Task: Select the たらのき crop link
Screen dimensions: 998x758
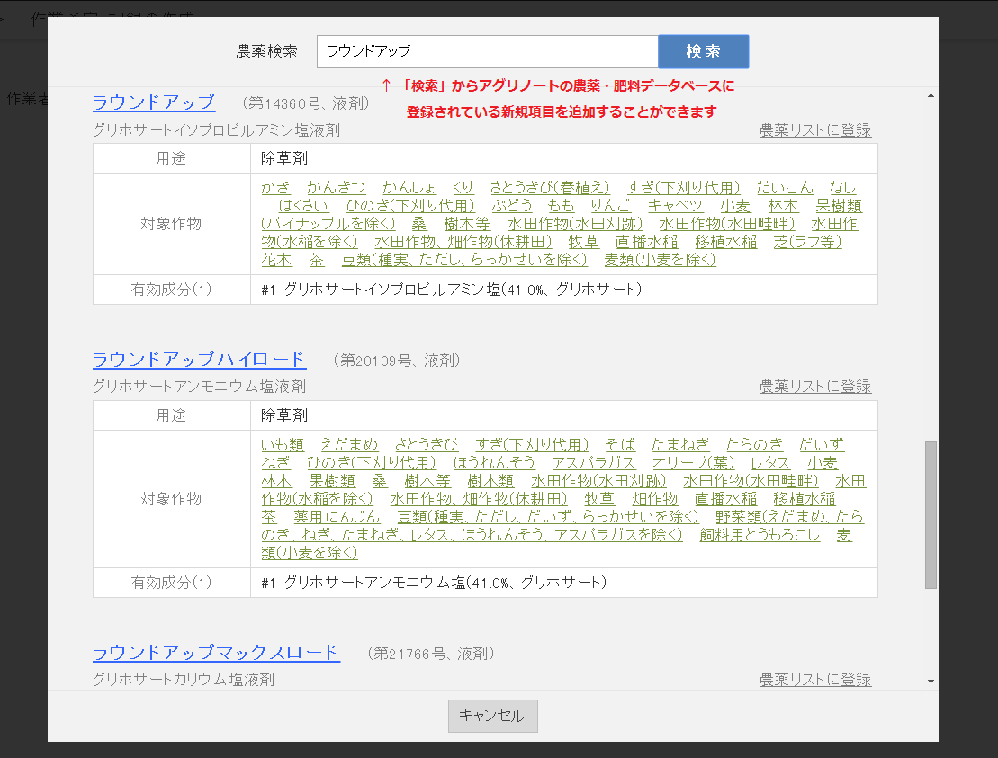Action: click(x=754, y=445)
